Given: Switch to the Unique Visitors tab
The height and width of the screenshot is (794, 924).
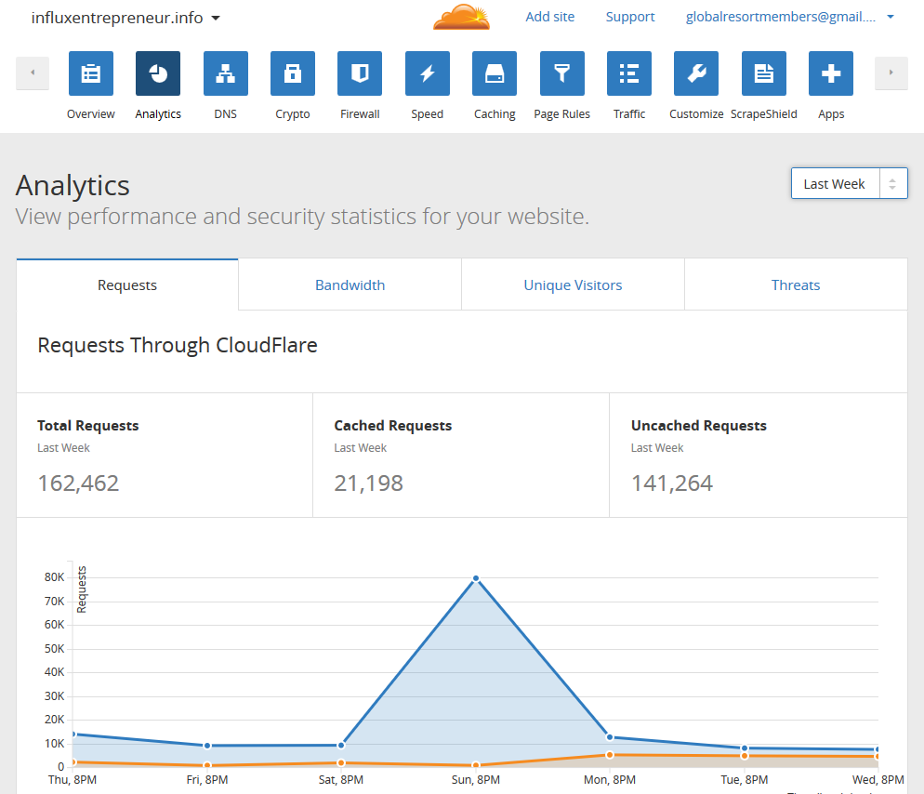Looking at the screenshot, I should click(573, 285).
